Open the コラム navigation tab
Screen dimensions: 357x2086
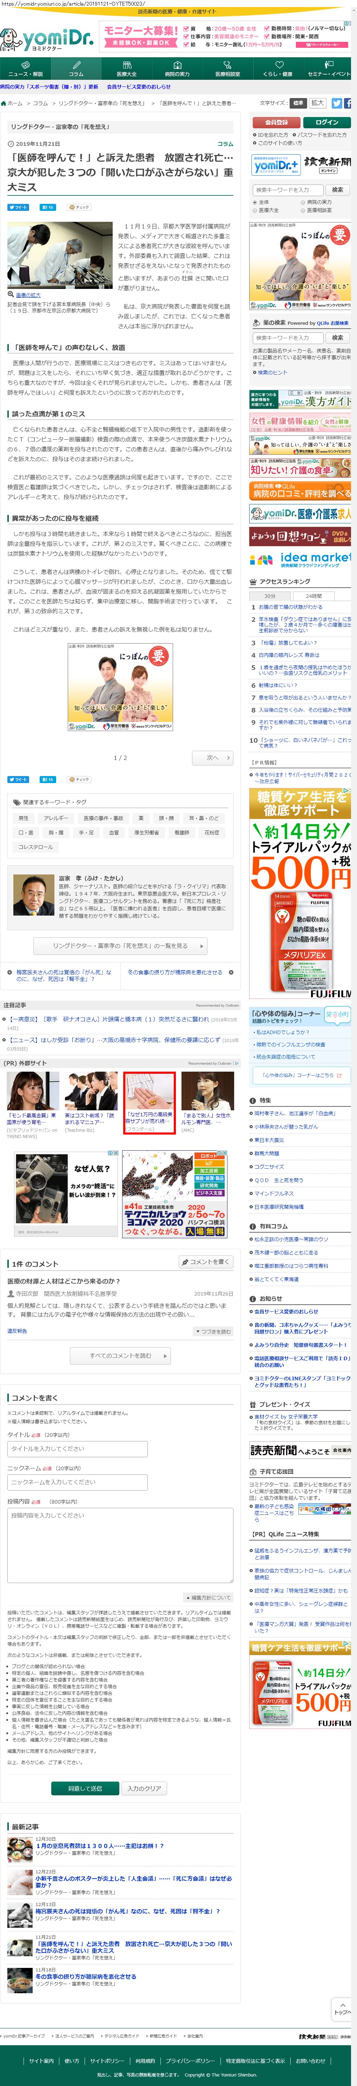76,68
